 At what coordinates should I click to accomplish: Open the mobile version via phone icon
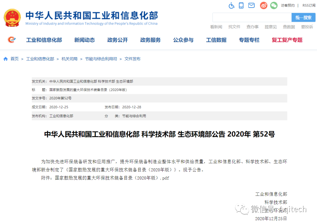(241, 5)
